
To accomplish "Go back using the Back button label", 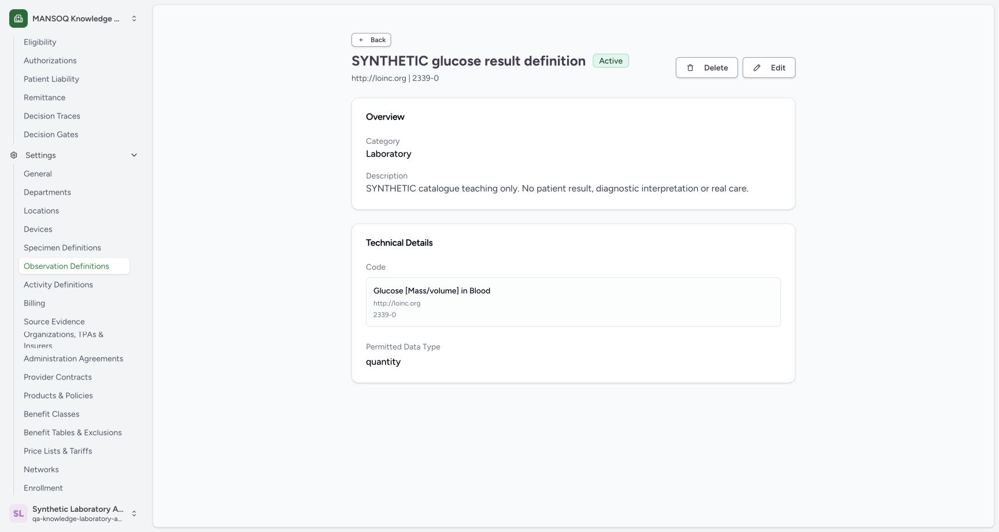I will point(378,40).
